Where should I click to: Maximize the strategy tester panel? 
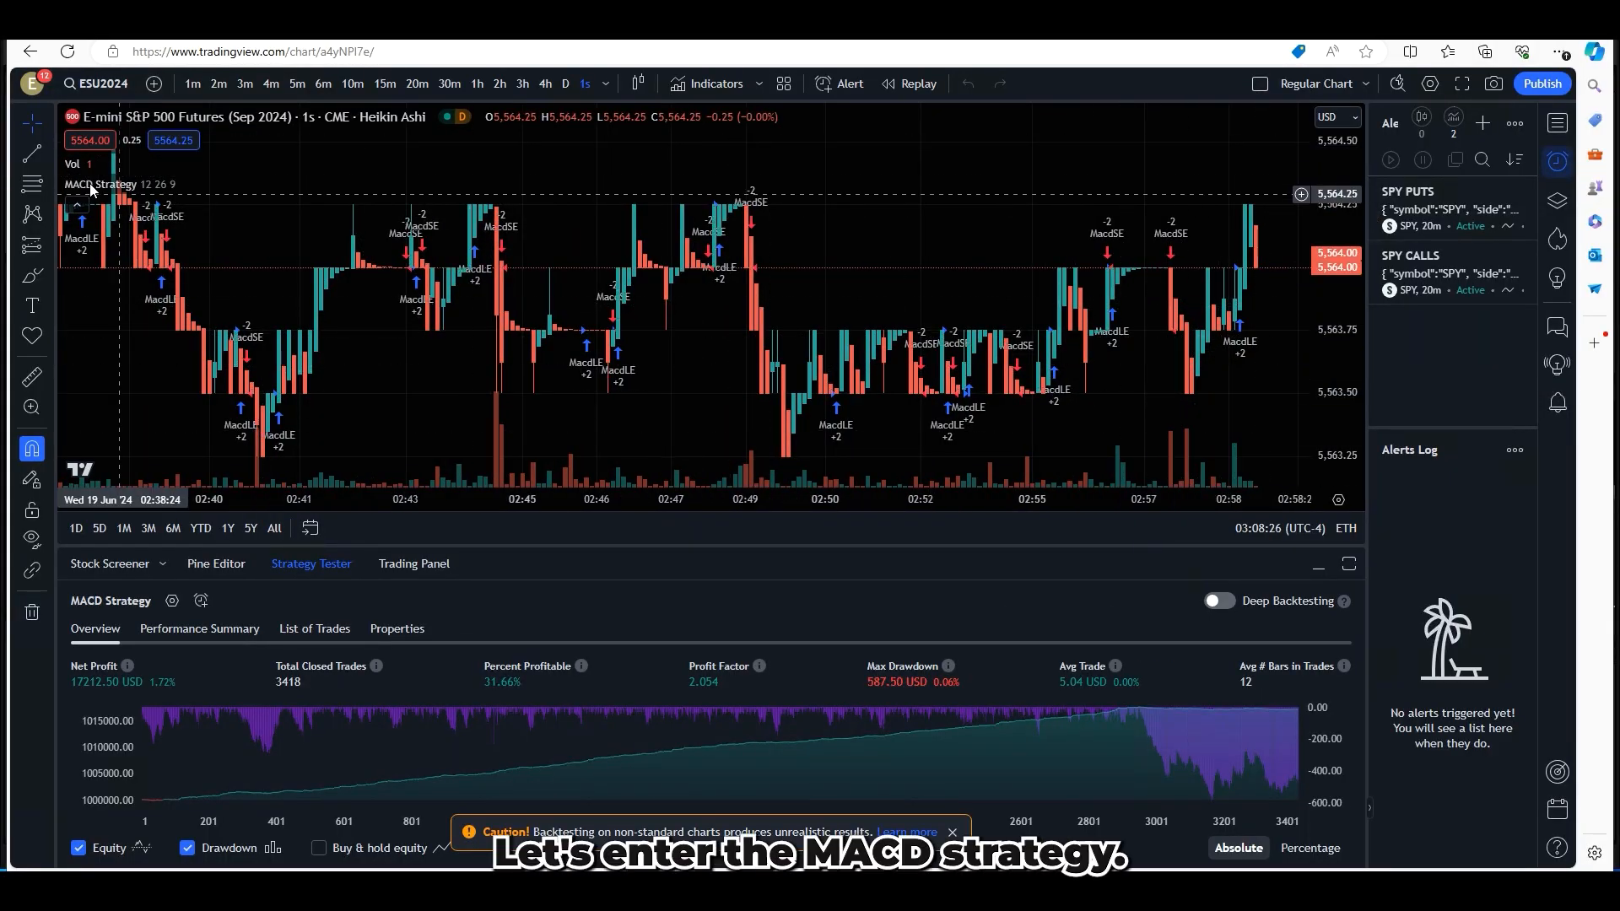tap(1349, 563)
